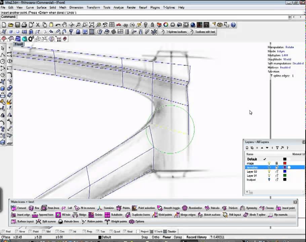Click Record History in status bar
Viewport: 306px width, 242px height.
(196, 237)
